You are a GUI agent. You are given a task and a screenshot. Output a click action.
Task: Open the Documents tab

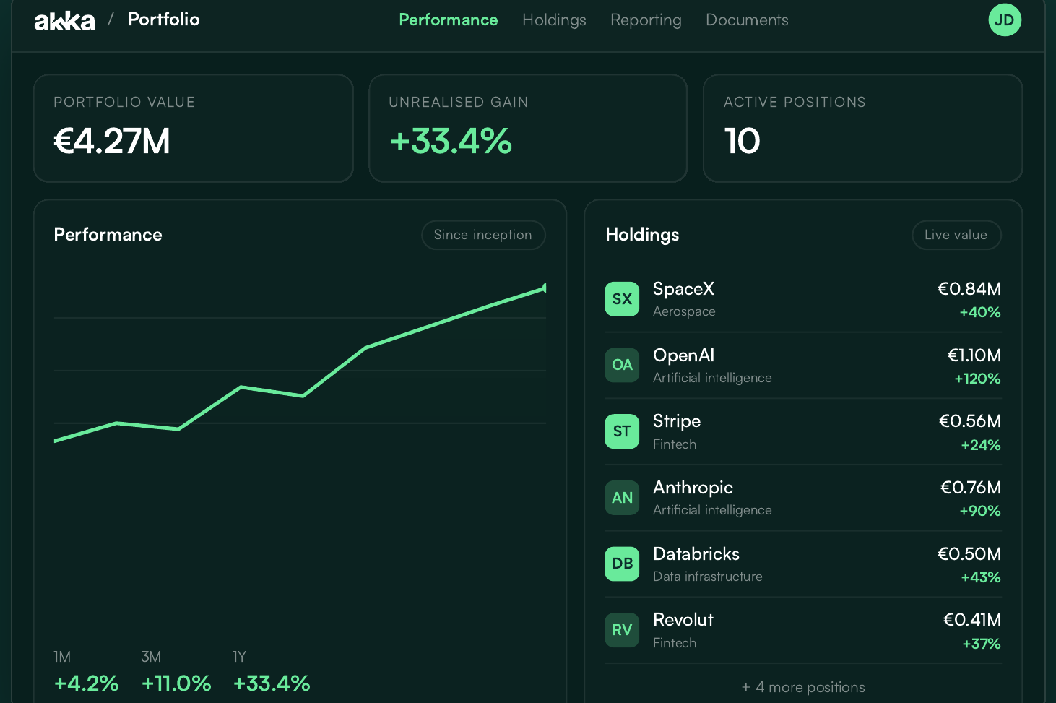747,20
